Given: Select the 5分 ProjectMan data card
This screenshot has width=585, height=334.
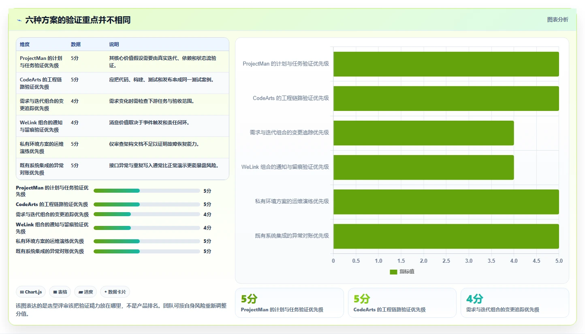Looking at the screenshot, I should point(289,303).
